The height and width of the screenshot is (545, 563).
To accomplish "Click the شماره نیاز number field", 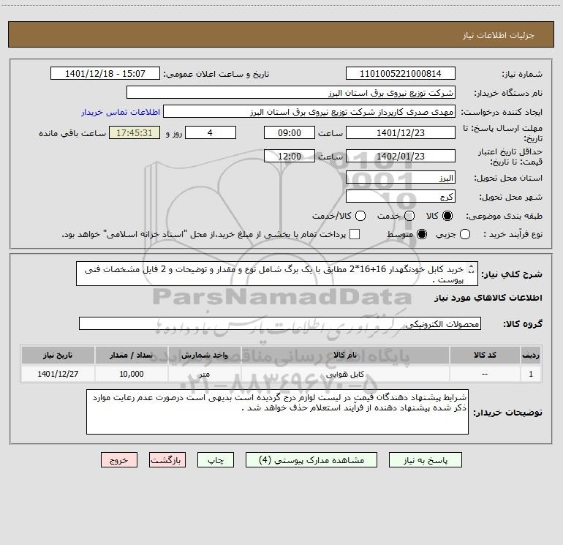I will coord(401,73).
